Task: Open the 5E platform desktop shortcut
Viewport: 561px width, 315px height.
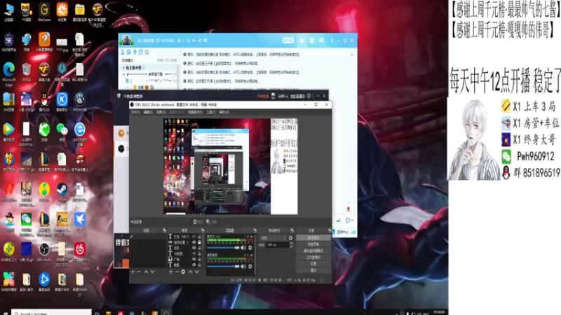Action: coord(8,41)
